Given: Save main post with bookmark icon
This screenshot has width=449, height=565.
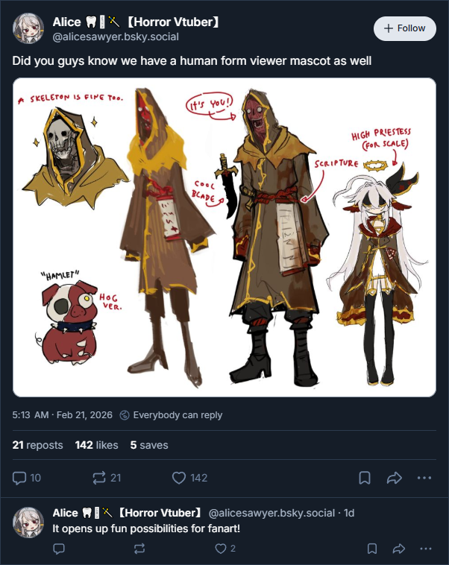Looking at the screenshot, I should [x=365, y=478].
